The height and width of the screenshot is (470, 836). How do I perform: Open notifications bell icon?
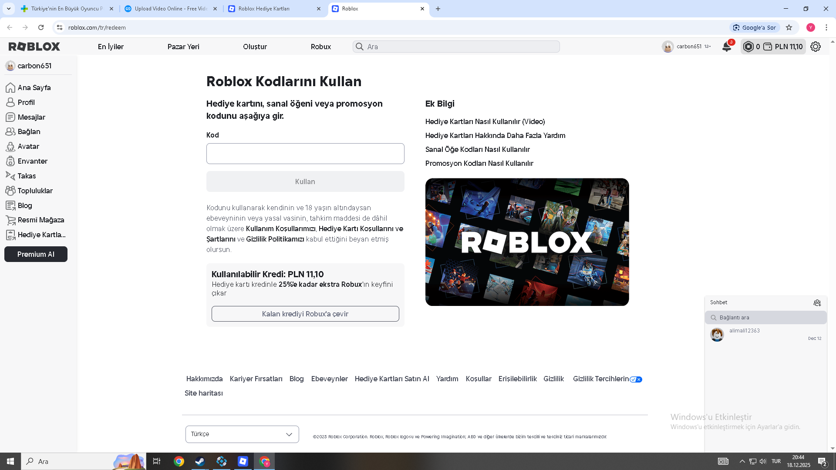point(727,47)
